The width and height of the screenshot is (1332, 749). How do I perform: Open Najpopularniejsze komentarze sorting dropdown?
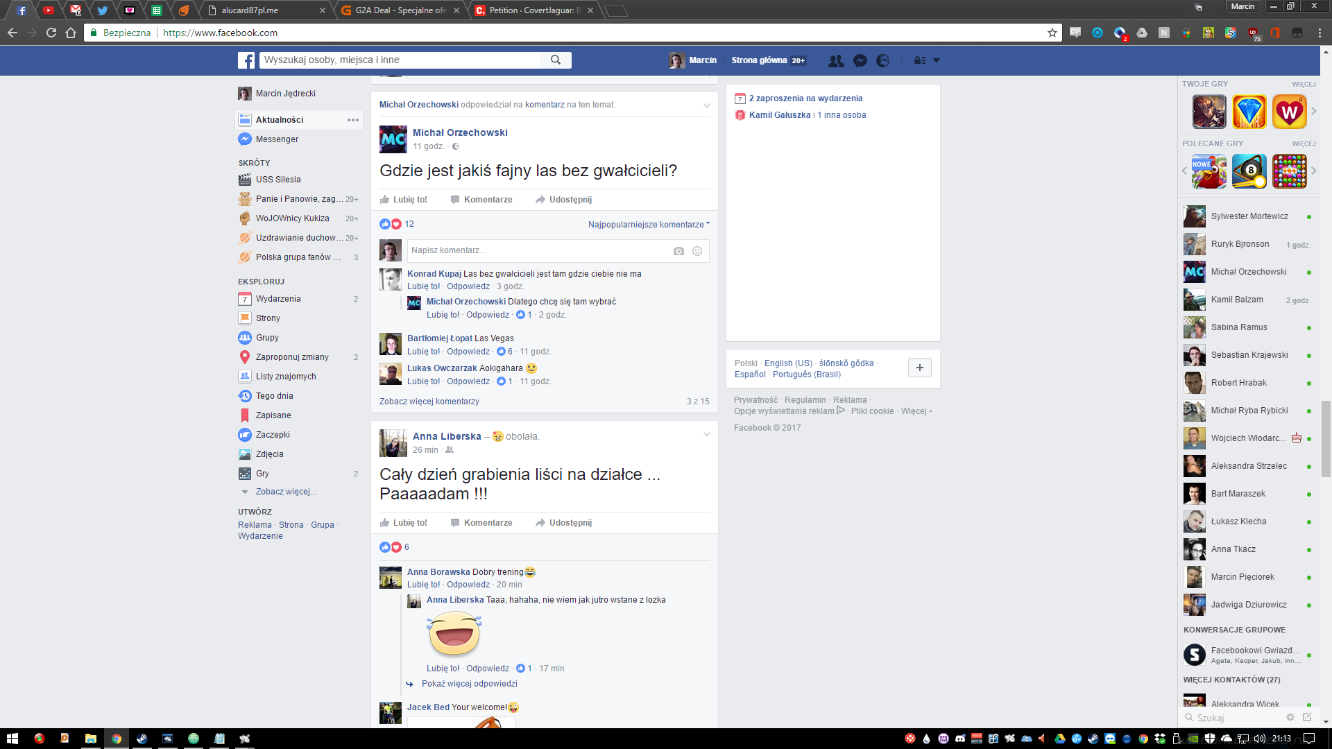(x=648, y=225)
